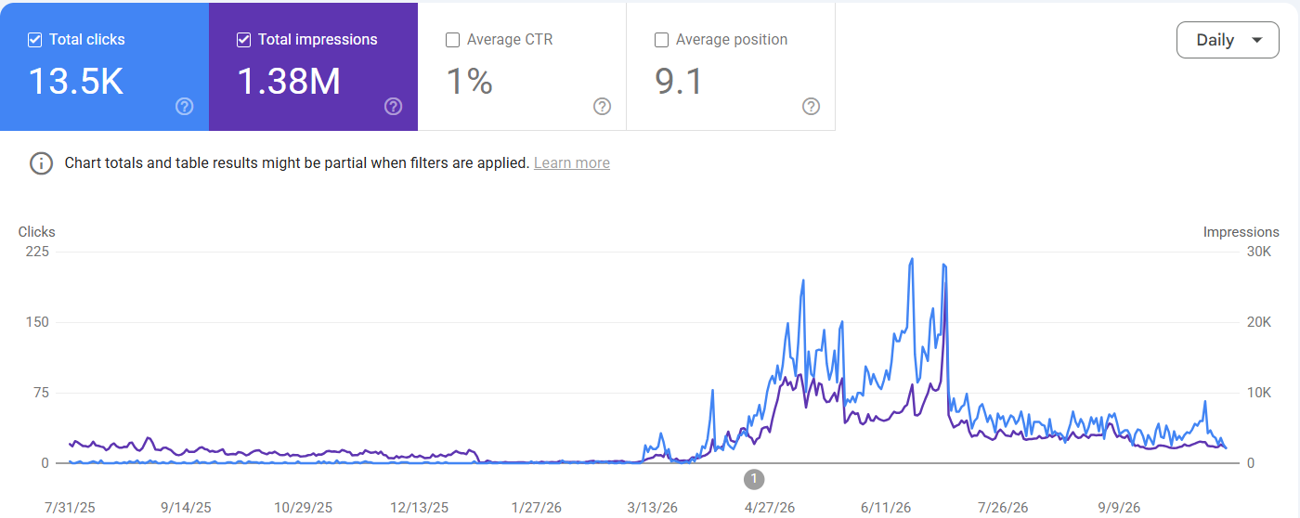
Task: Click the 75 clicks axis value
Action: pos(40,393)
